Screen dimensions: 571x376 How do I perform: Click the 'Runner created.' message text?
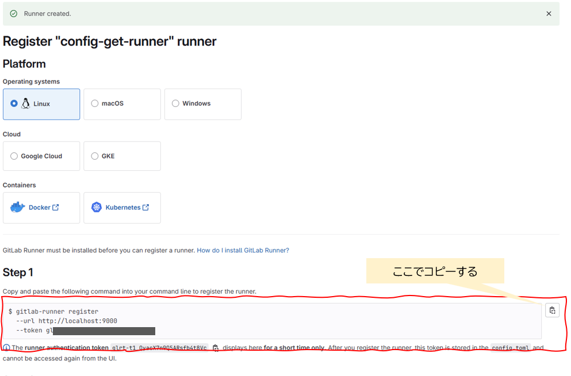click(47, 14)
